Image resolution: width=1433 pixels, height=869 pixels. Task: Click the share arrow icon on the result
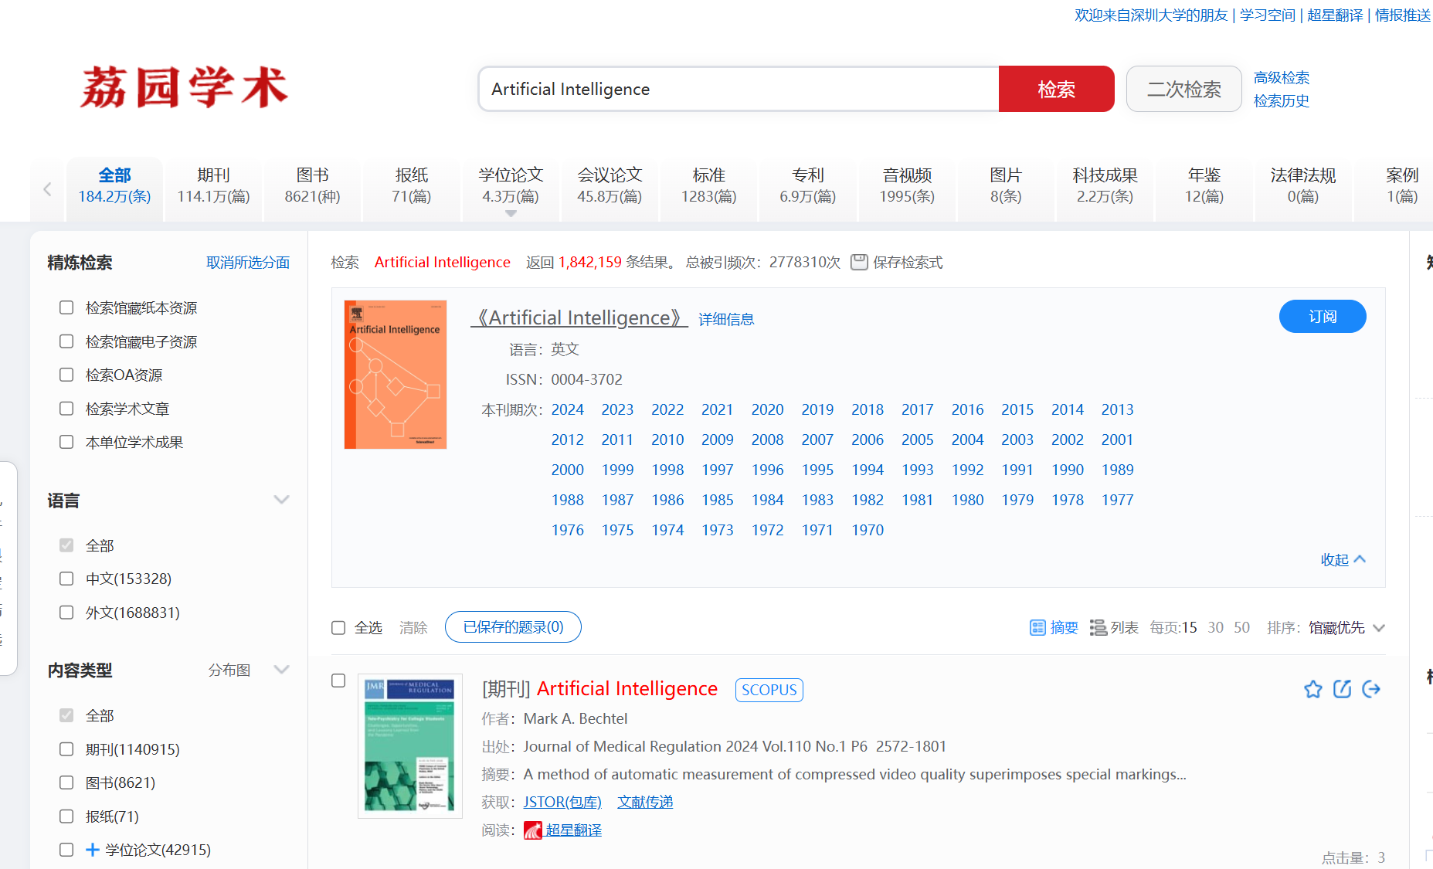click(1371, 689)
